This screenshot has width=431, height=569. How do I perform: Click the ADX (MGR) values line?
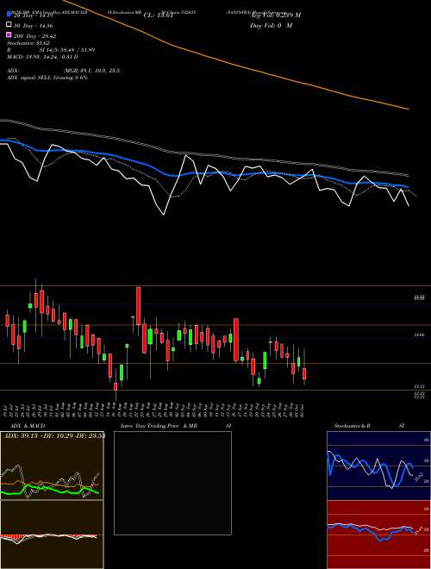[x=63, y=71]
